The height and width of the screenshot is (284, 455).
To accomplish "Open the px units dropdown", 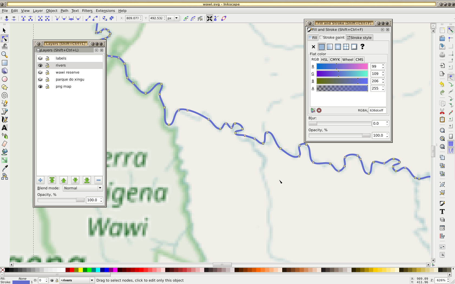I will pos(176,18).
